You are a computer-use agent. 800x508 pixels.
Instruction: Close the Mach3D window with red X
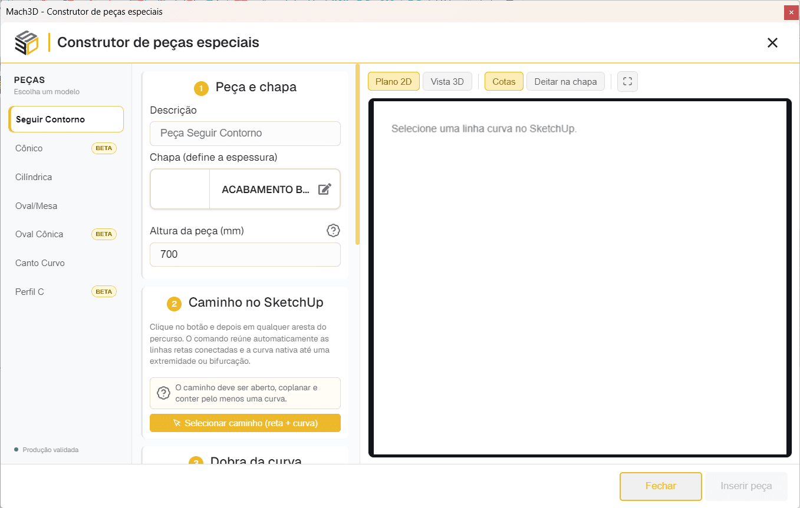(791, 12)
